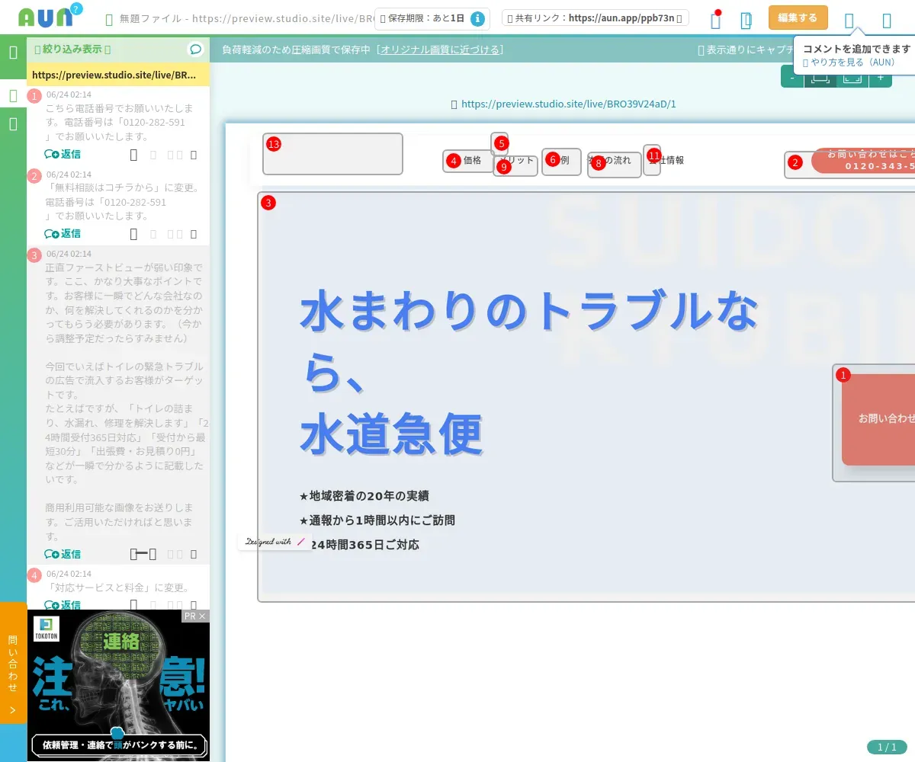
Task: Select the comment 3 number badge in list
Action: pyautogui.click(x=34, y=255)
